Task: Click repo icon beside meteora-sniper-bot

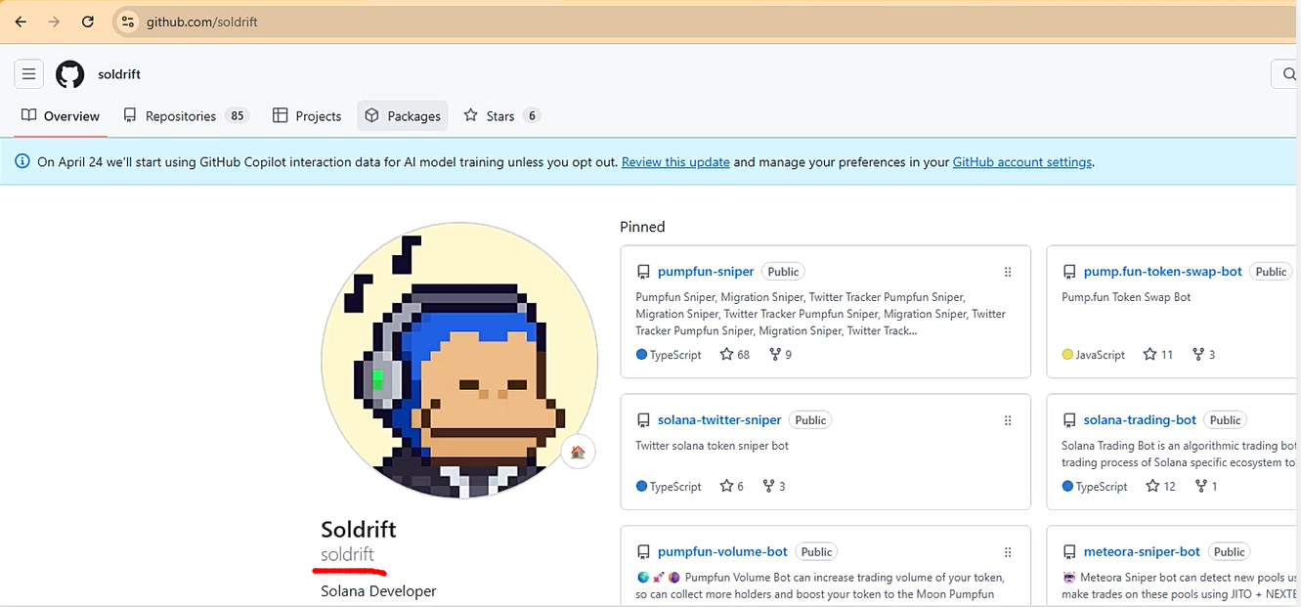Action: pyautogui.click(x=1069, y=552)
